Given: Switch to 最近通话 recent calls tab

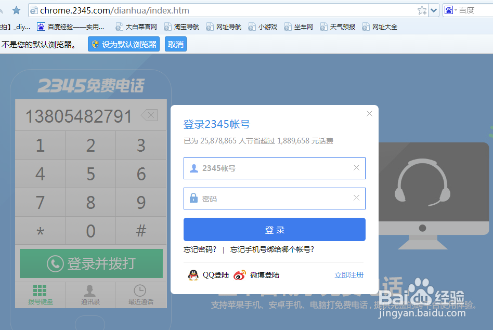Looking at the screenshot, I should point(141,295).
